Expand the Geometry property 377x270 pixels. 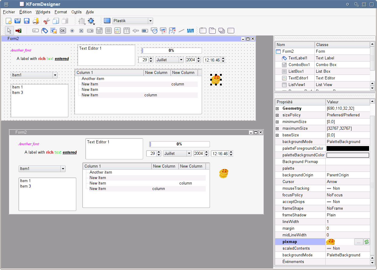pyautogui.click(x=277, y=108)
